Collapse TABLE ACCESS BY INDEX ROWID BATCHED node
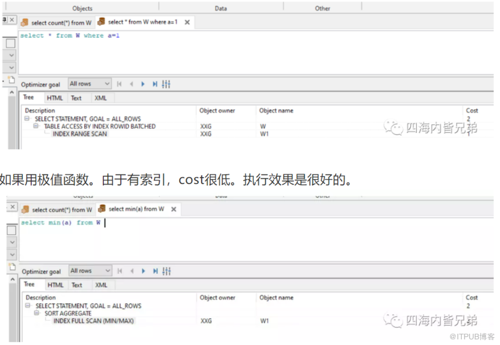500x345 pixels. click(x=36, y=126)
